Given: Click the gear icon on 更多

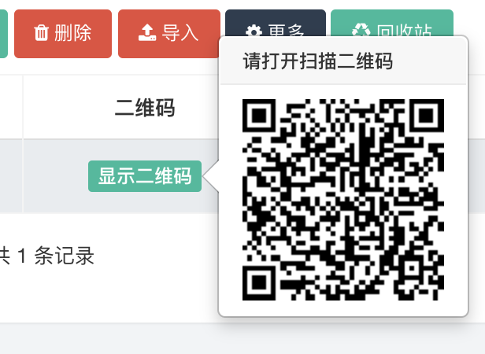Looking at the screenshot, I should click(254, 31).
